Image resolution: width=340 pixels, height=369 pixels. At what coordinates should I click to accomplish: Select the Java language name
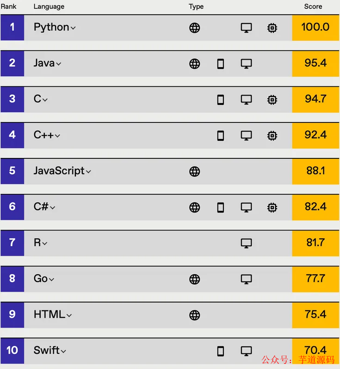click(x=44, y=63)
